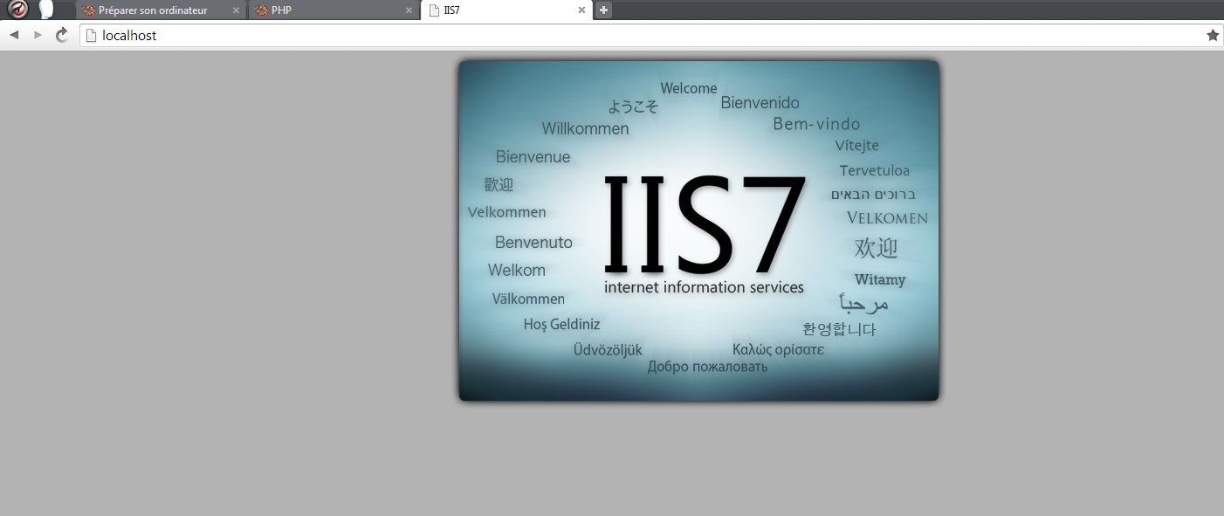This screenshot has width=1224, height=516.
Task: Click the white silhouette profile icon
Action: tap(46, 10)
